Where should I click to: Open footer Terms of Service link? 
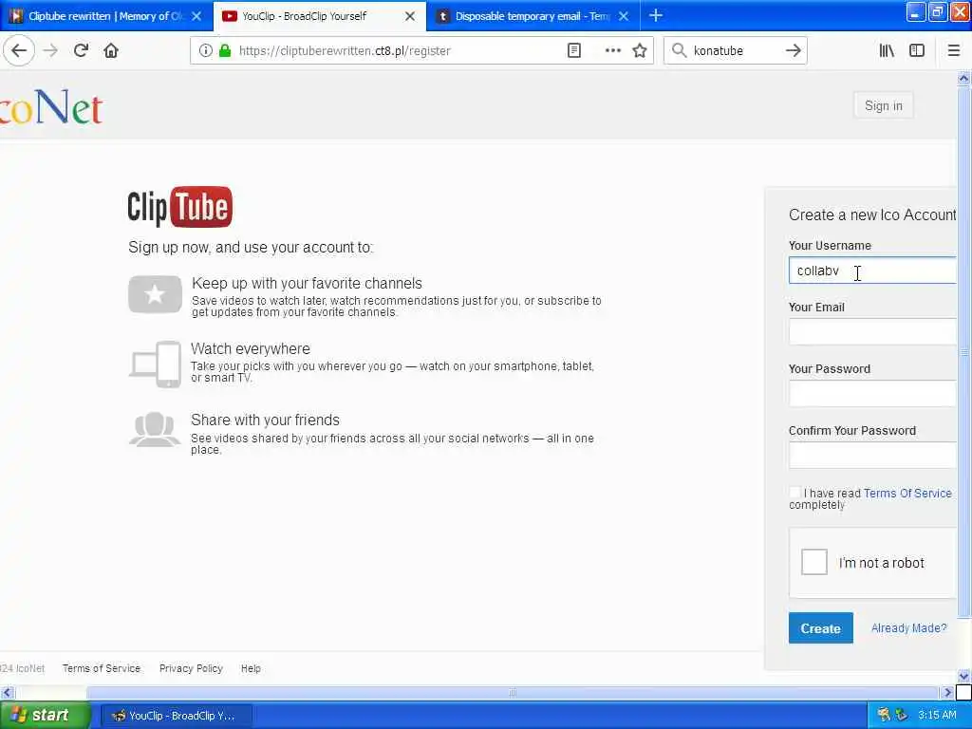point(101,668)
